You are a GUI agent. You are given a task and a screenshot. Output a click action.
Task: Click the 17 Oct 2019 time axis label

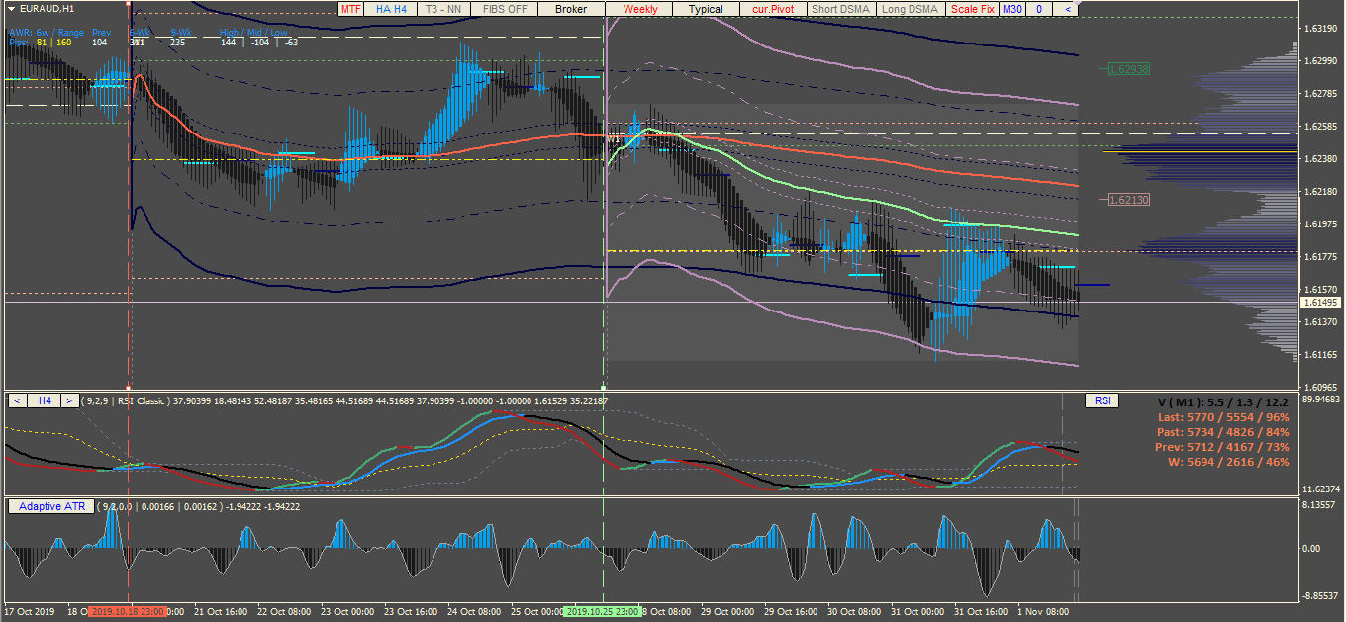coord(31,612)
